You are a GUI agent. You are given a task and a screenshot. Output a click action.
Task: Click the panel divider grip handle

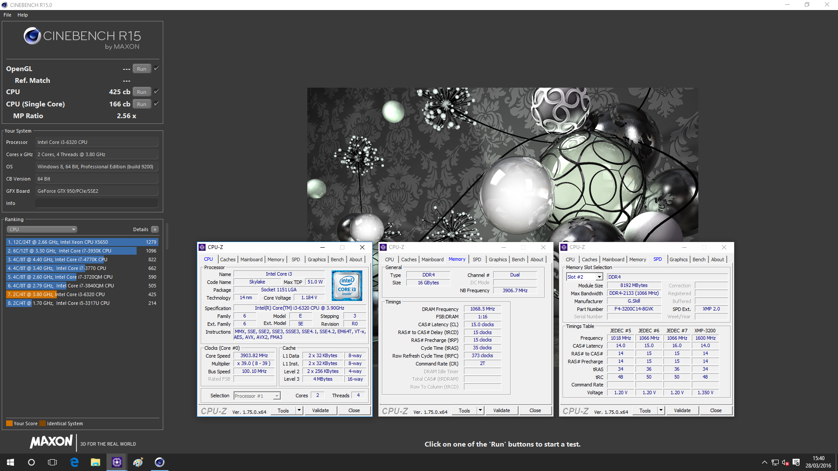coord(167,236)
